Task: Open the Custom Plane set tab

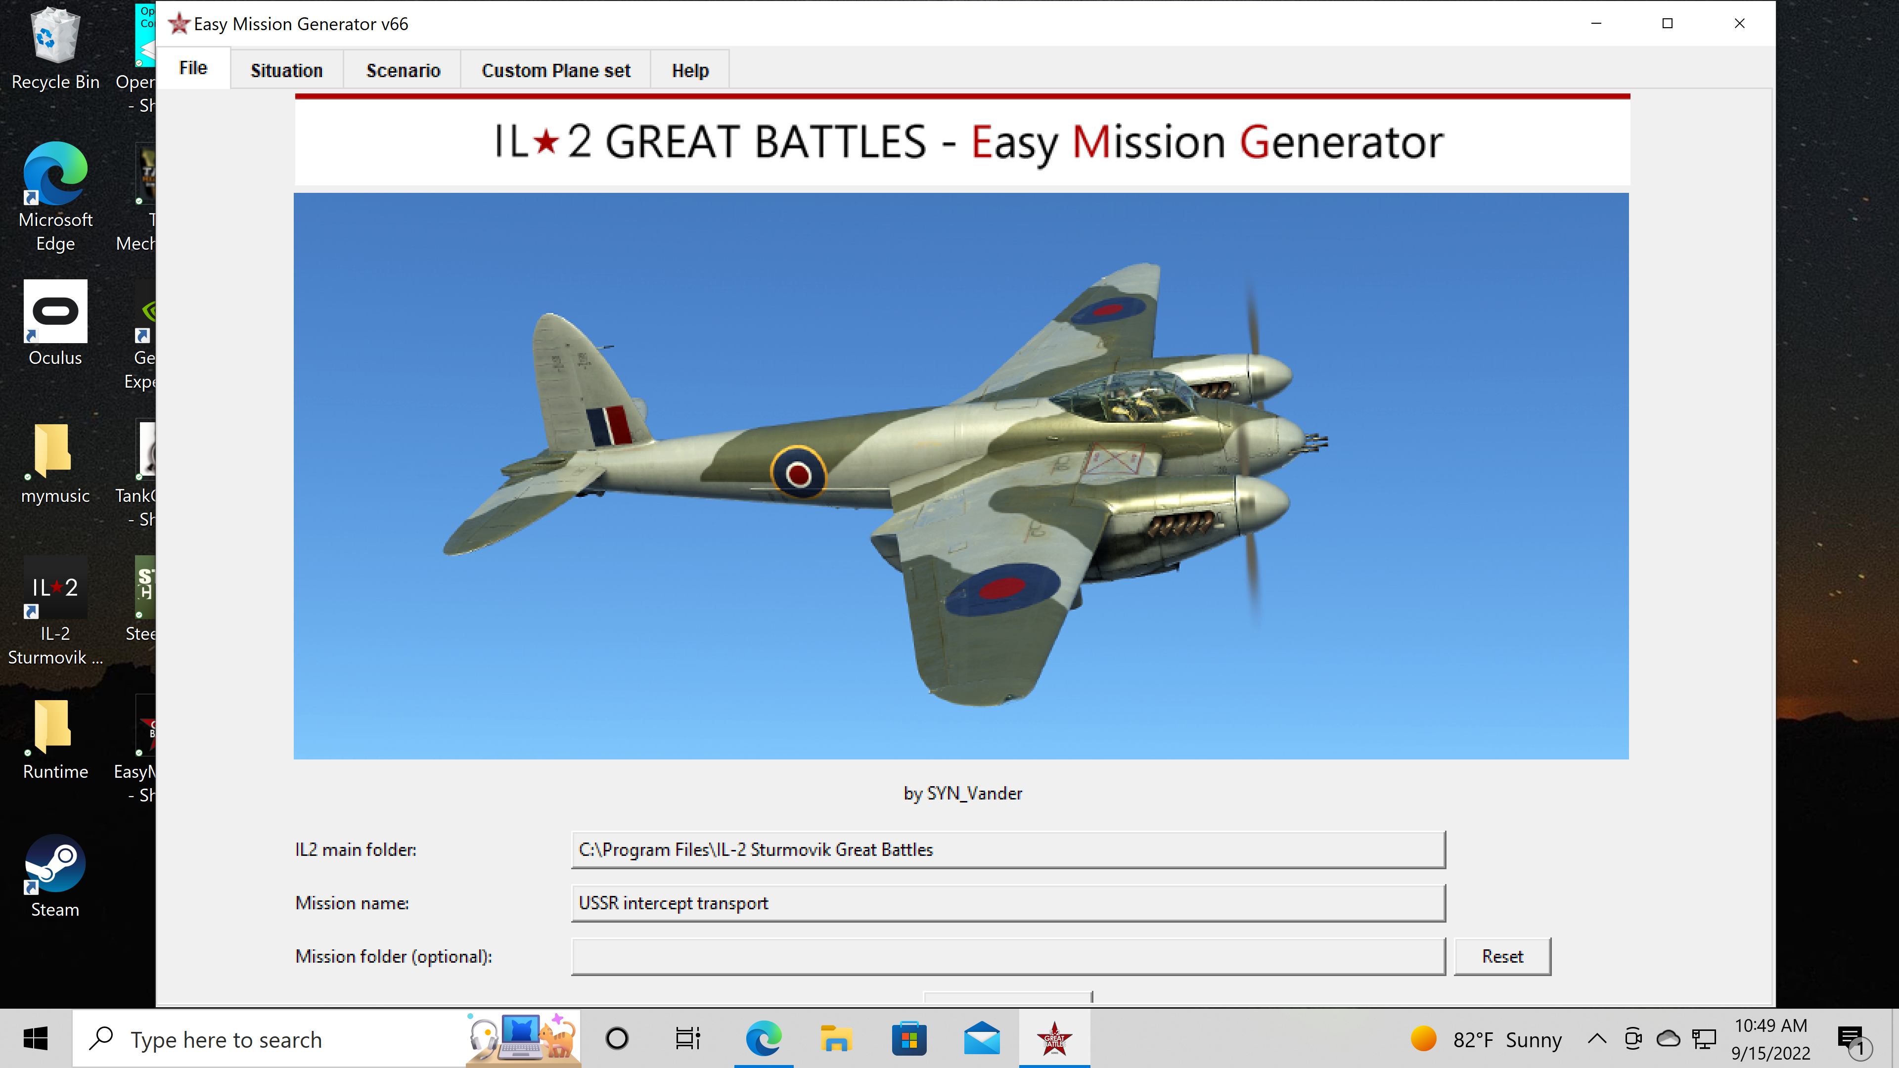Action: coord(556,70)
